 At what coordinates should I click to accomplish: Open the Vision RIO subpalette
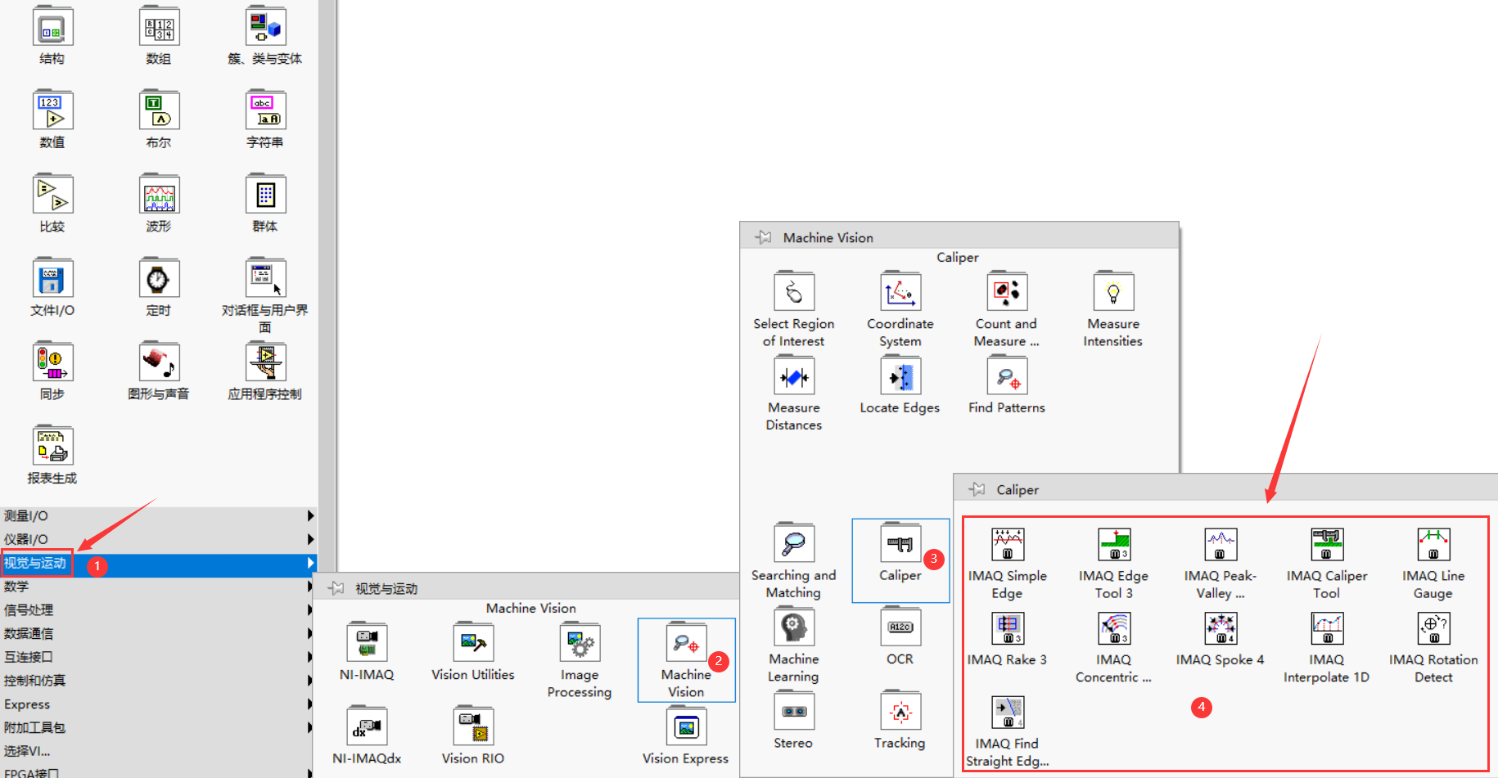click(473, 726)
